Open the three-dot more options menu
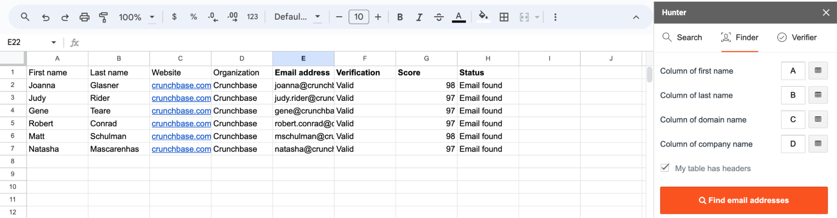This screenshot has height=218, width=837. (555, 17)
